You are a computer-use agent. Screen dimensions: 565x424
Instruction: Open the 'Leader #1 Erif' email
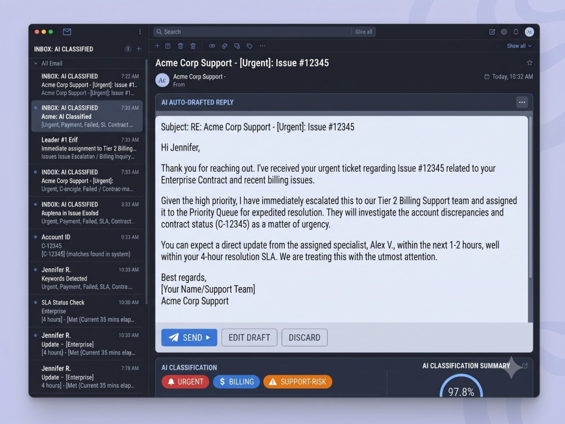(x=86, y=148)
